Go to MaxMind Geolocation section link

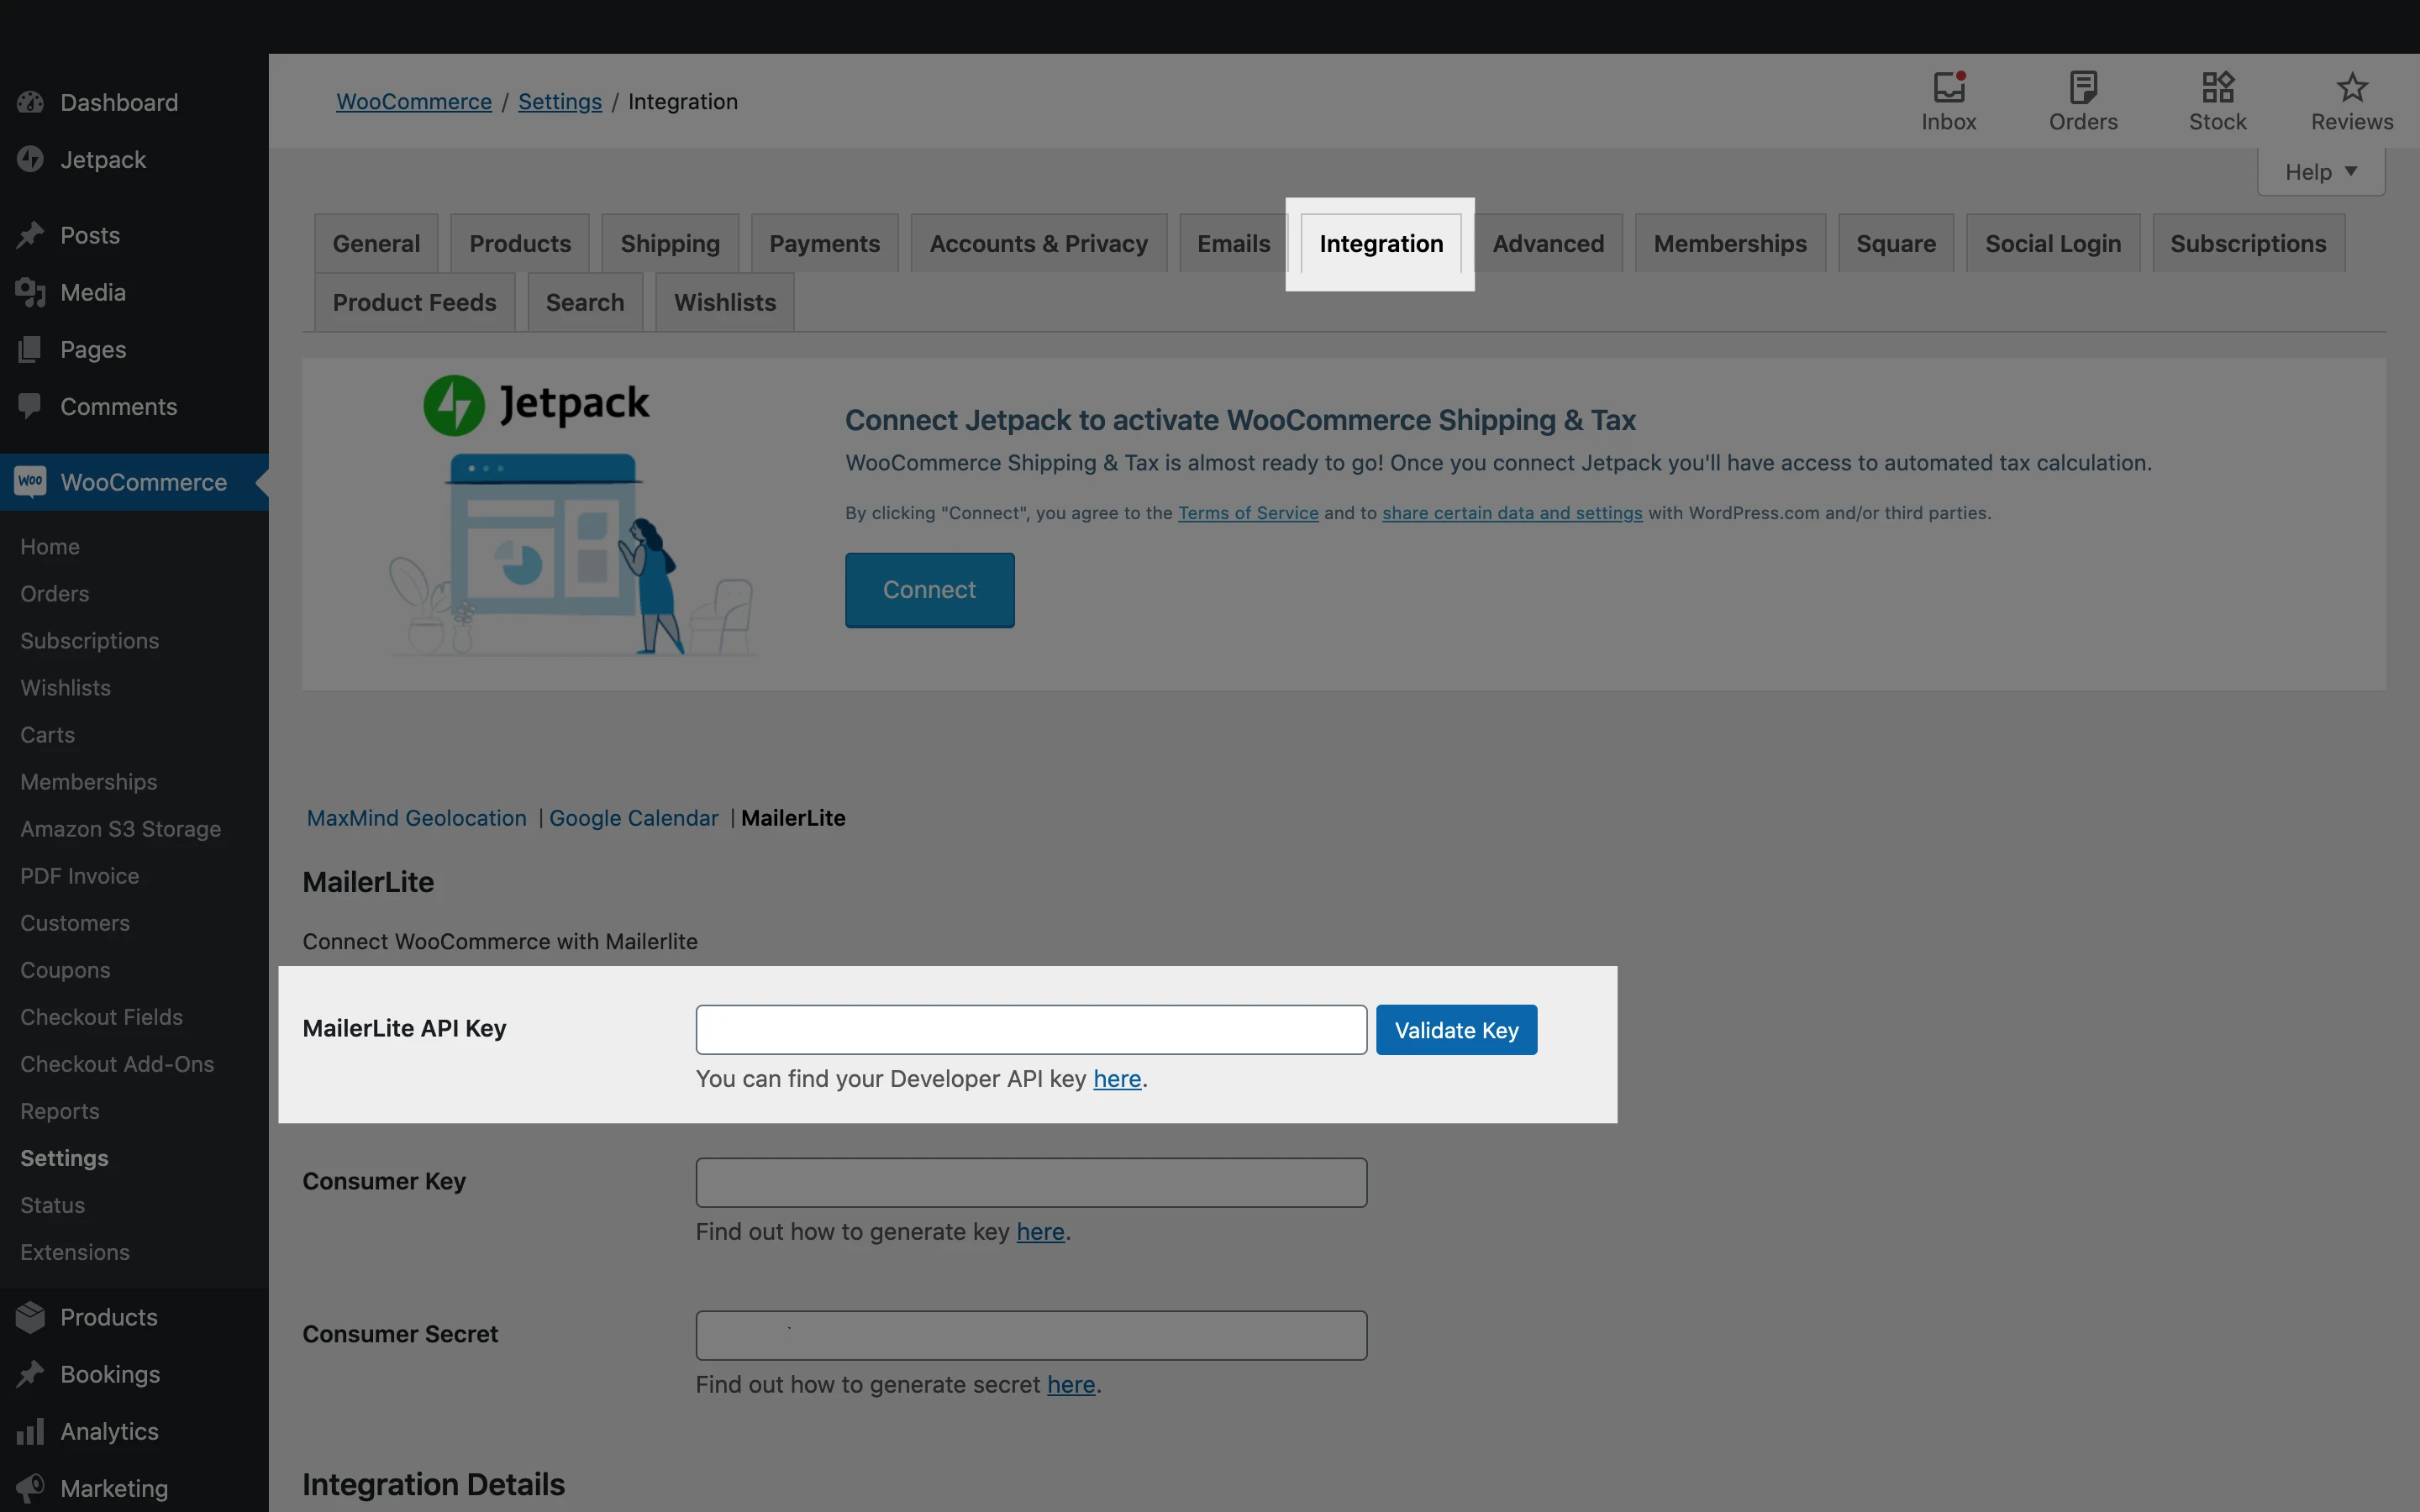pos(416,818)
